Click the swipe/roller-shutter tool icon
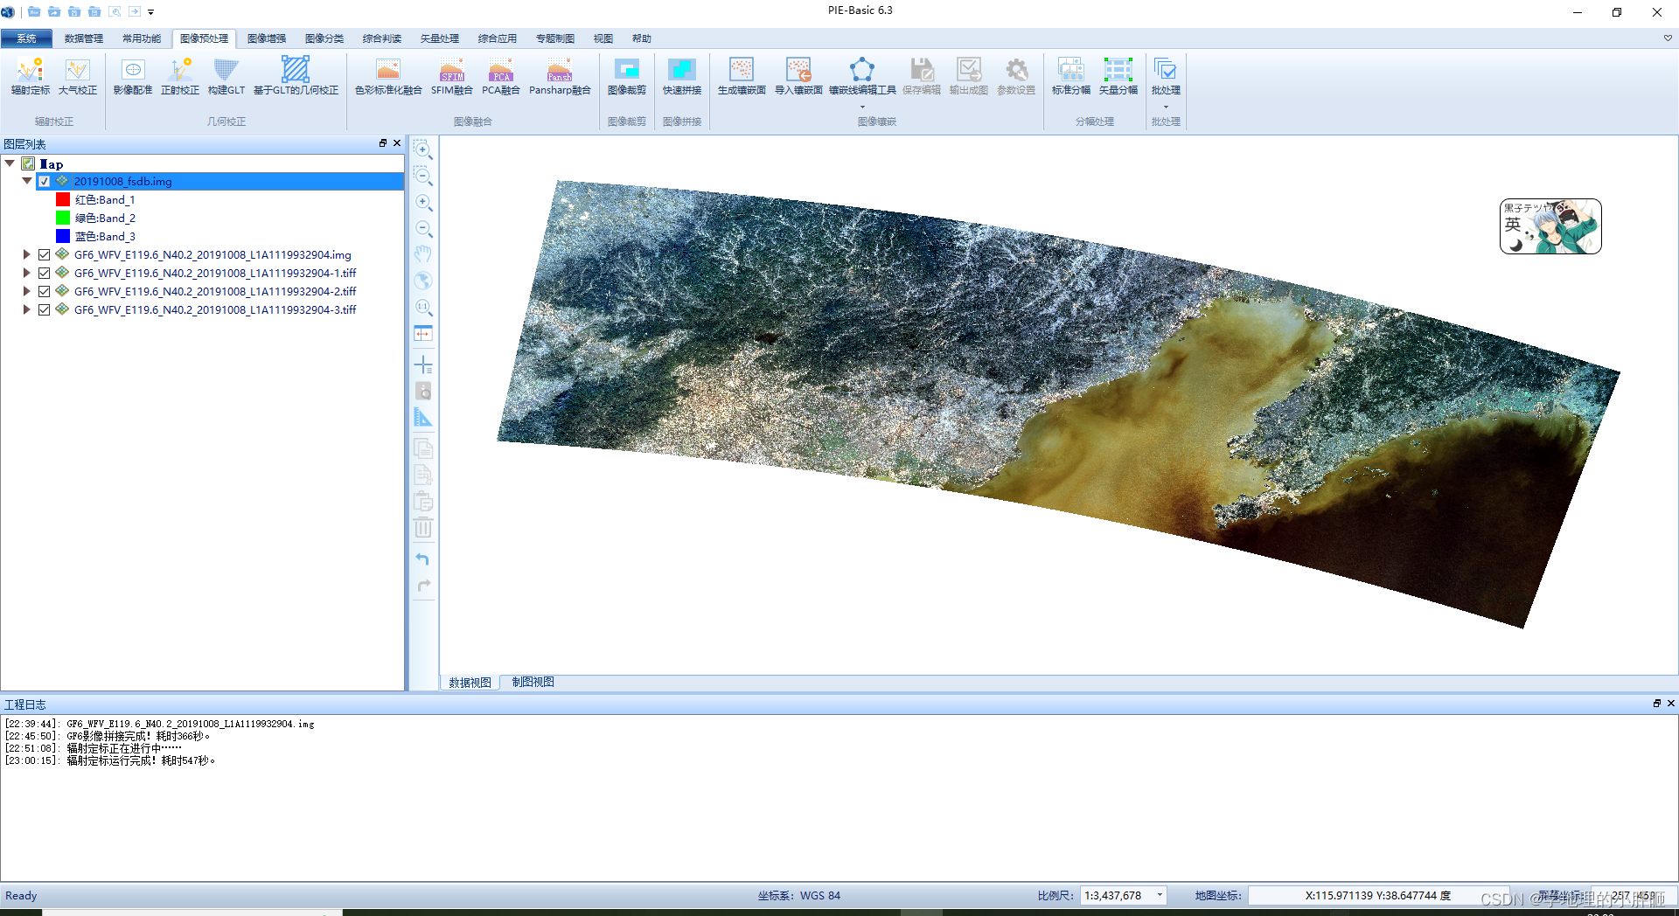 point(423,333)
